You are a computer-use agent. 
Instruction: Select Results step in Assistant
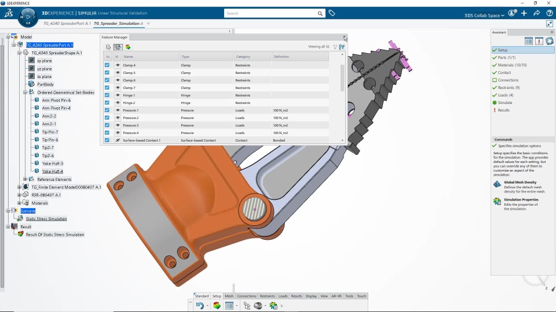[503, 110]
